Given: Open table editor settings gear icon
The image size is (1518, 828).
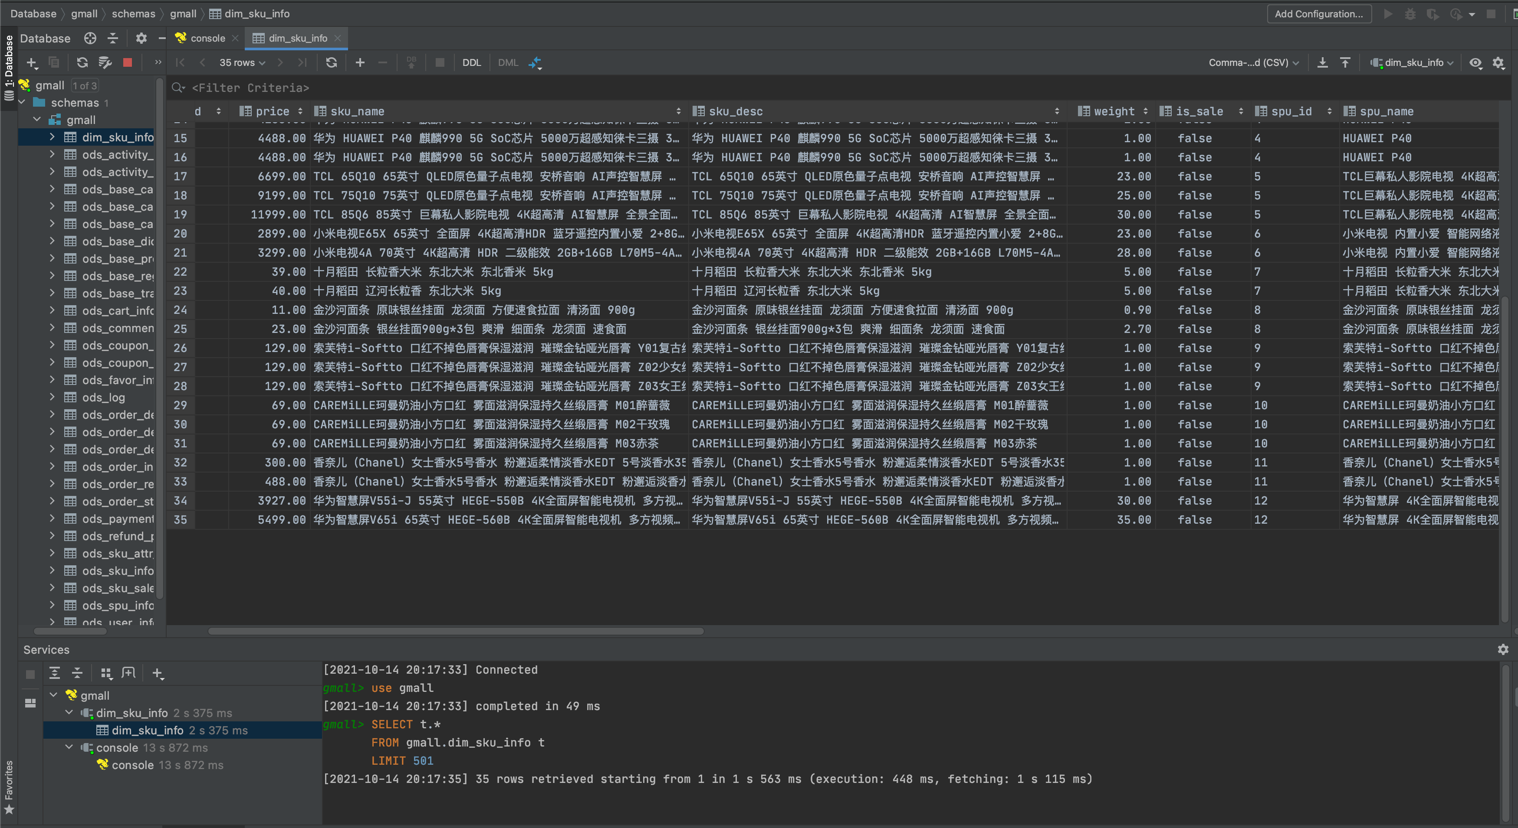Looking at the screenshot, I should (x=1497, y=62).
